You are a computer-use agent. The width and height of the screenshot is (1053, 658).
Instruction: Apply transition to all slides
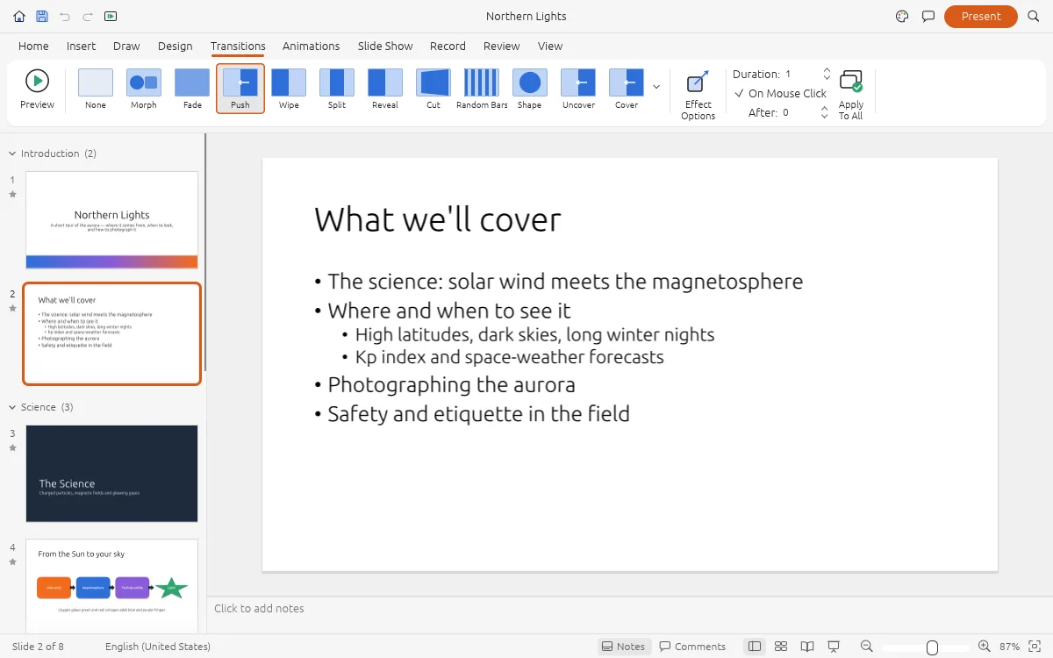coord(851,95)
